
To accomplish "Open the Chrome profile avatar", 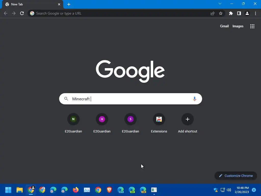I will 247,13.
